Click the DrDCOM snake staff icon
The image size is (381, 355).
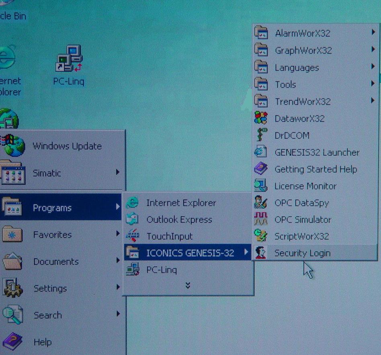click(262, 134)
